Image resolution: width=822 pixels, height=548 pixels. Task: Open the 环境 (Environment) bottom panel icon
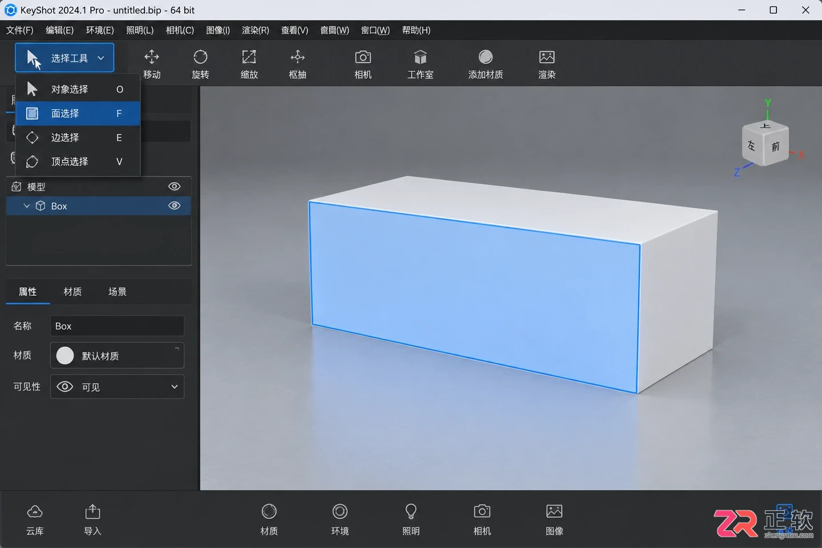(x=340, y=511)
